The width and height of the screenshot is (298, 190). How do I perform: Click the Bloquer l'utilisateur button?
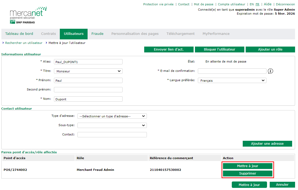pyautogui.click(x=219, y=49)
